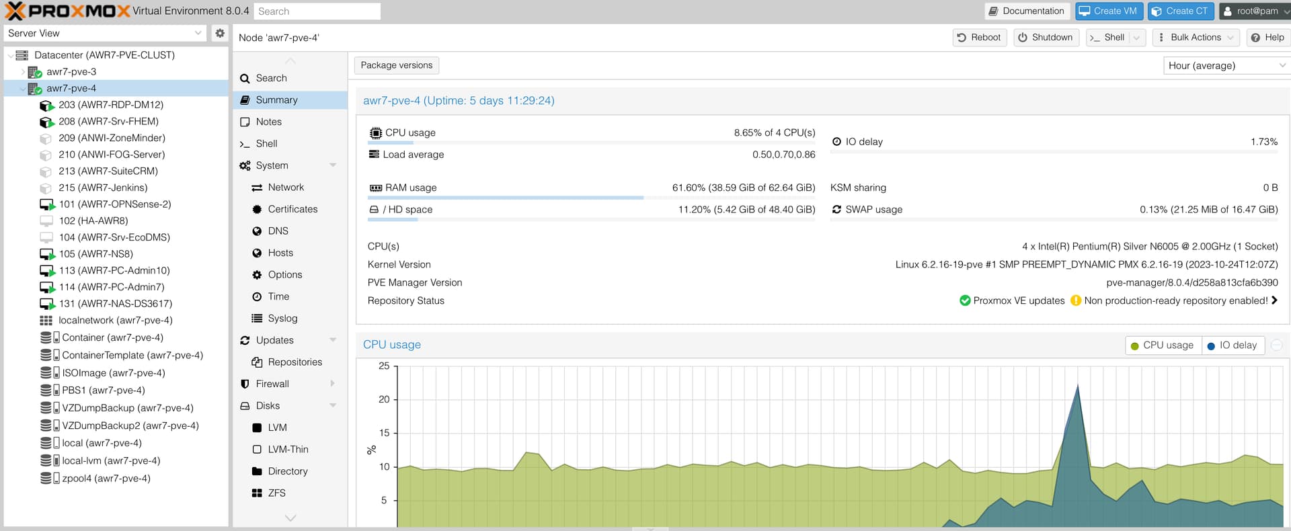Click the HD space progress bar

592,220
